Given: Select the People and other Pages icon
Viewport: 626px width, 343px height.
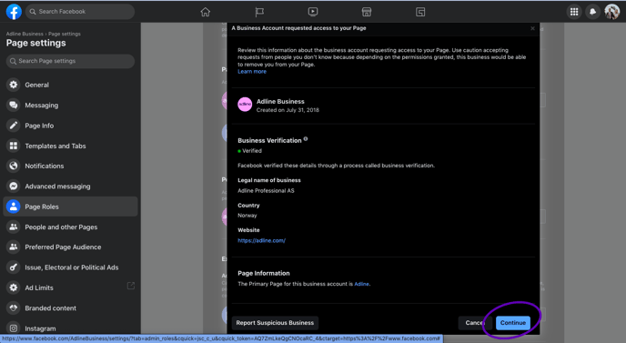Looking at the screenshot, I should 14,227.
